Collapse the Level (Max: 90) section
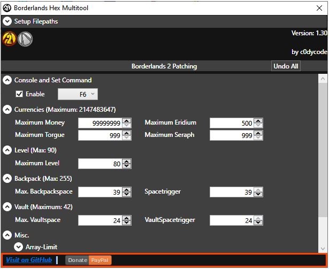 coord(7,150)
